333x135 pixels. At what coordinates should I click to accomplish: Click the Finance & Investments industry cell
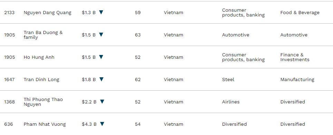click(295, 57)
